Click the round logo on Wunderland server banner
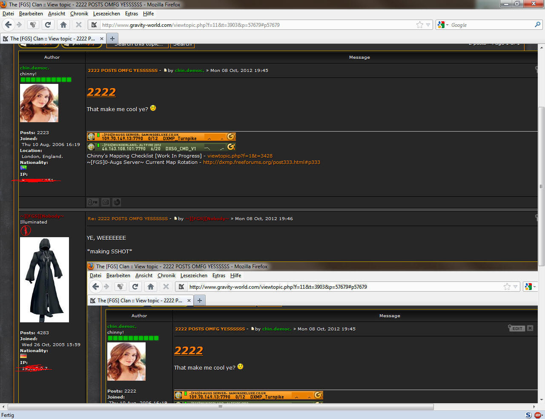545x419 pixels. tap(91, 147)
